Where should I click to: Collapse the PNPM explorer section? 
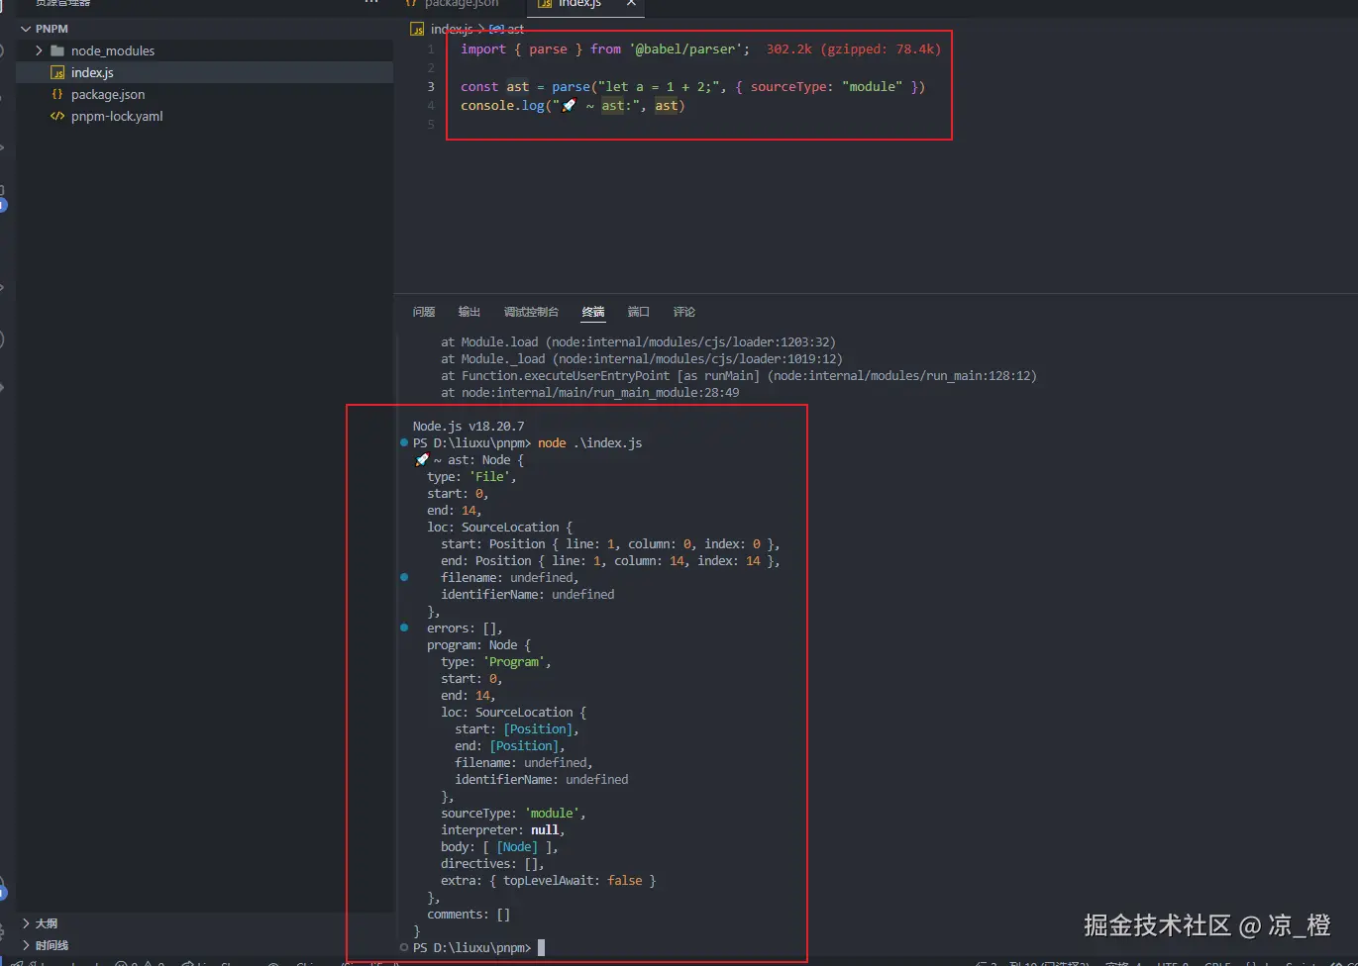pyautogui.click(x=27, y=29)
